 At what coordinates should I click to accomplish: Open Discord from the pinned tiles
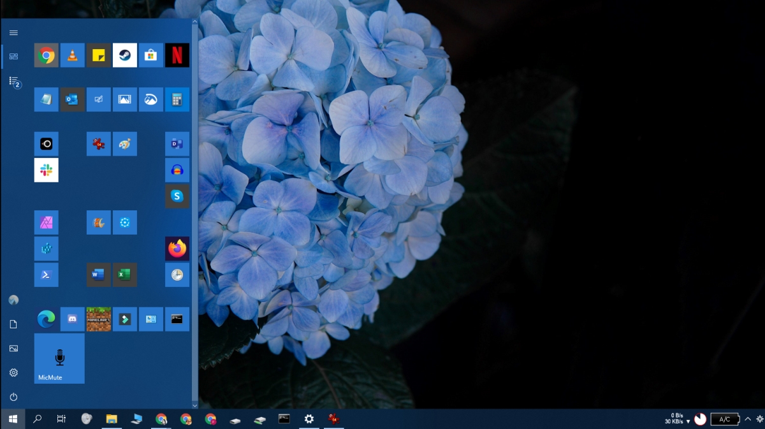click(x=72, y=319)
